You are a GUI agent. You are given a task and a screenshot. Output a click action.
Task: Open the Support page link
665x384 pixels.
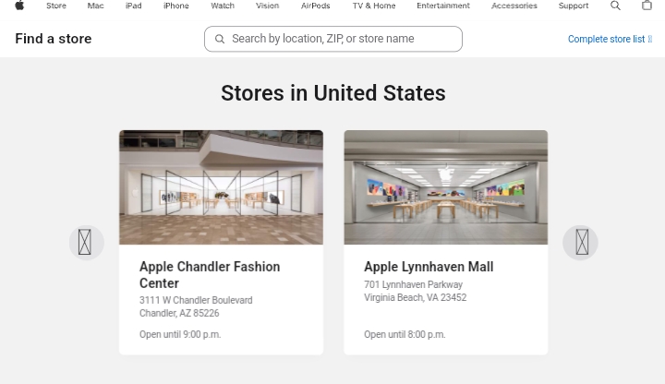tap(574, 6)
